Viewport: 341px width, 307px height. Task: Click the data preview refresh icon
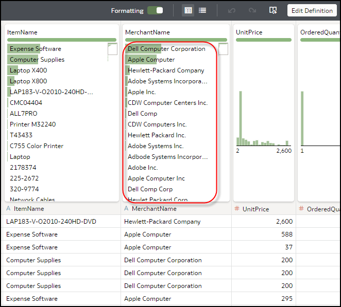(x=273, y=10)
